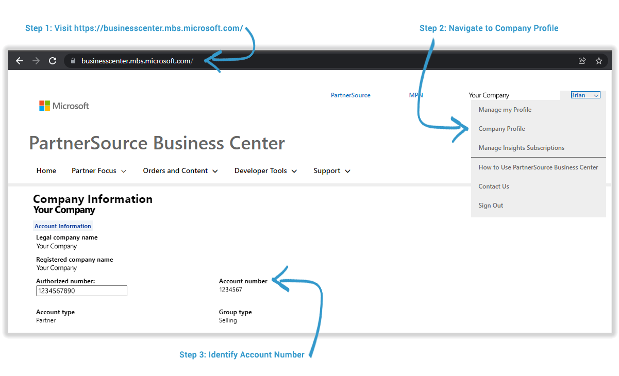Click the Microsoft logo

click(x=64, y=106)
